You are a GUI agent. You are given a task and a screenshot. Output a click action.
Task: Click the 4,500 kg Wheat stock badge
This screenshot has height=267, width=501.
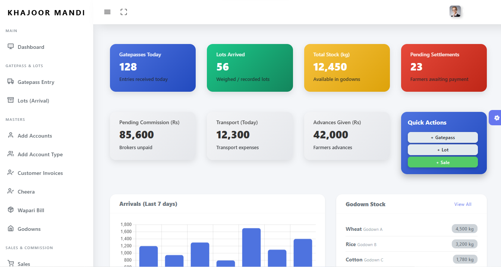464,229
